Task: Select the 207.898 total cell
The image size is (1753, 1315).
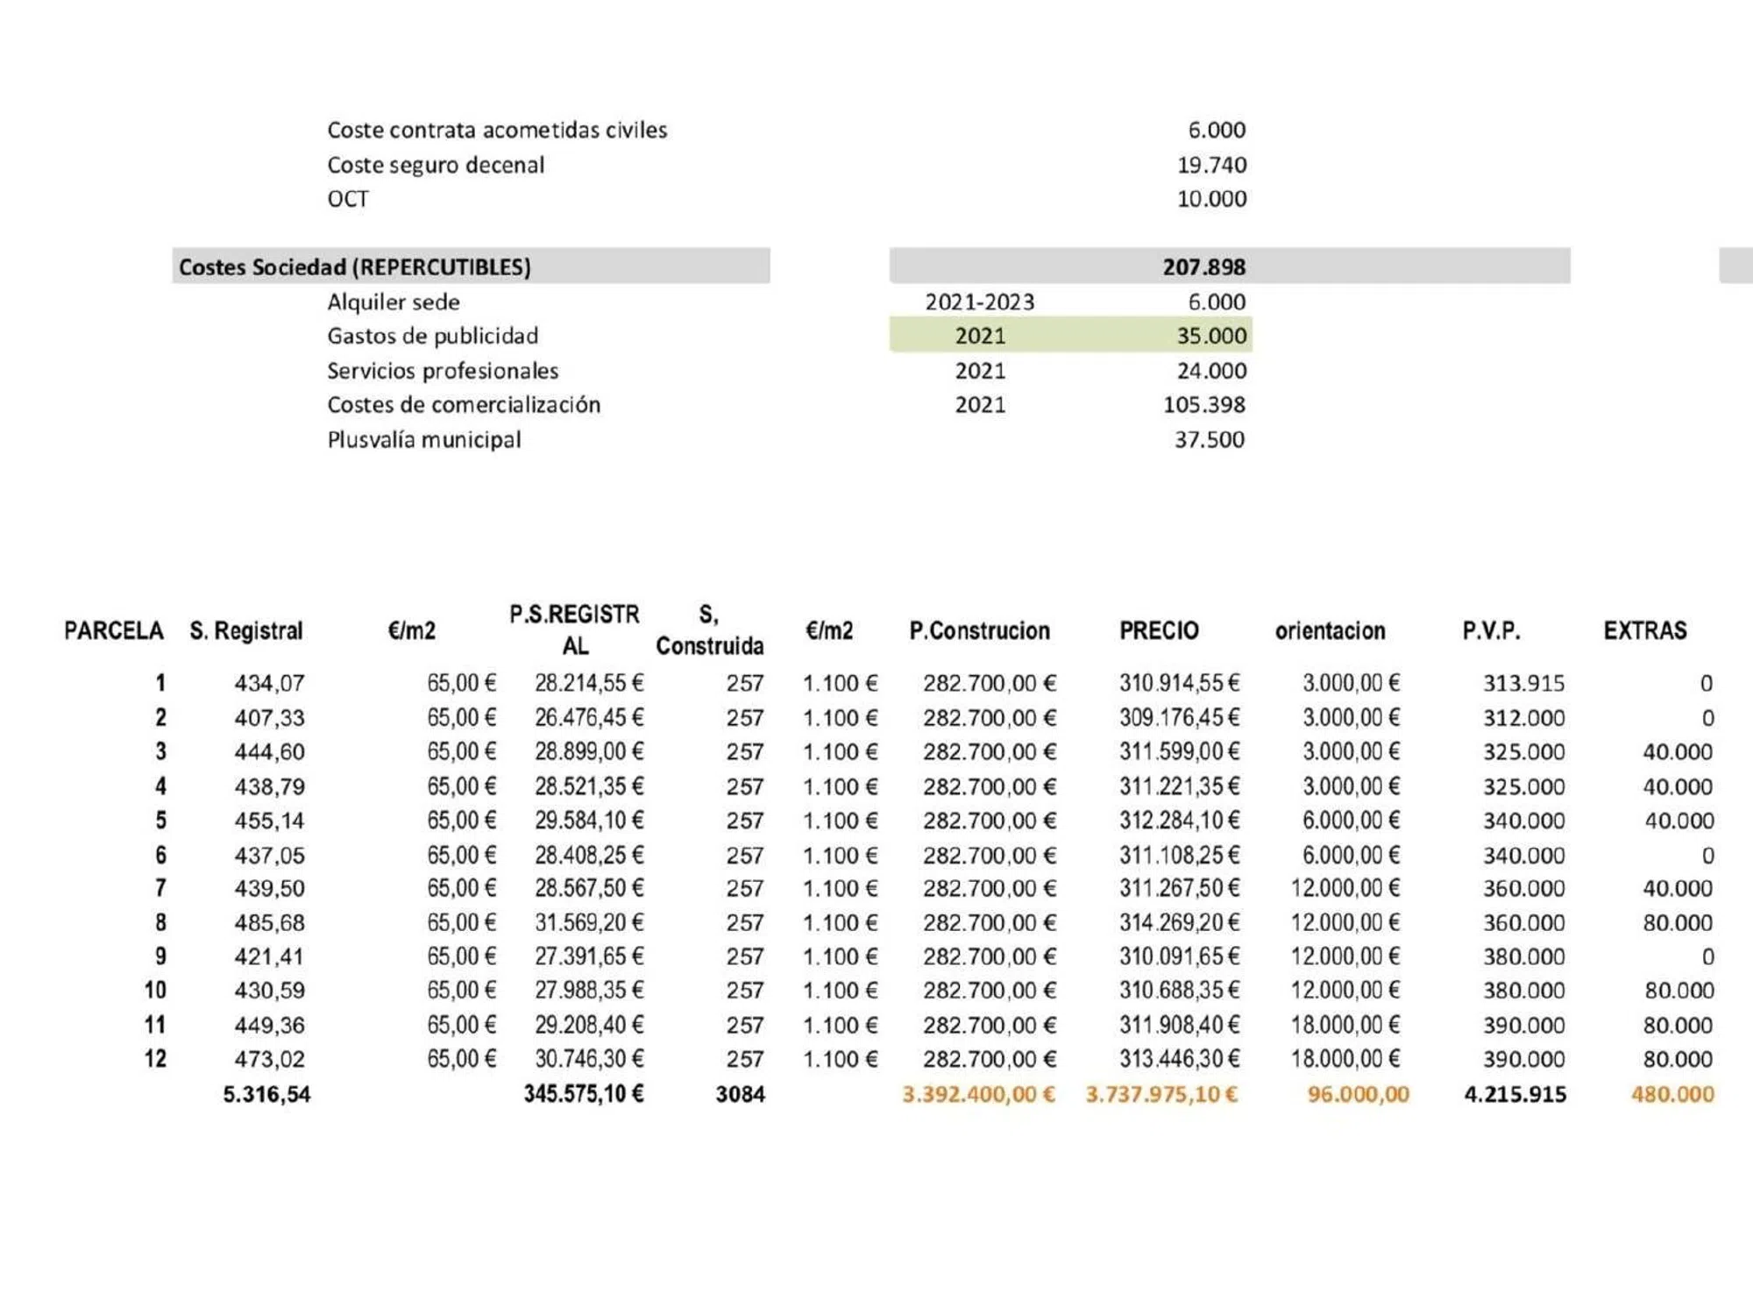Action: point(1203,267)
